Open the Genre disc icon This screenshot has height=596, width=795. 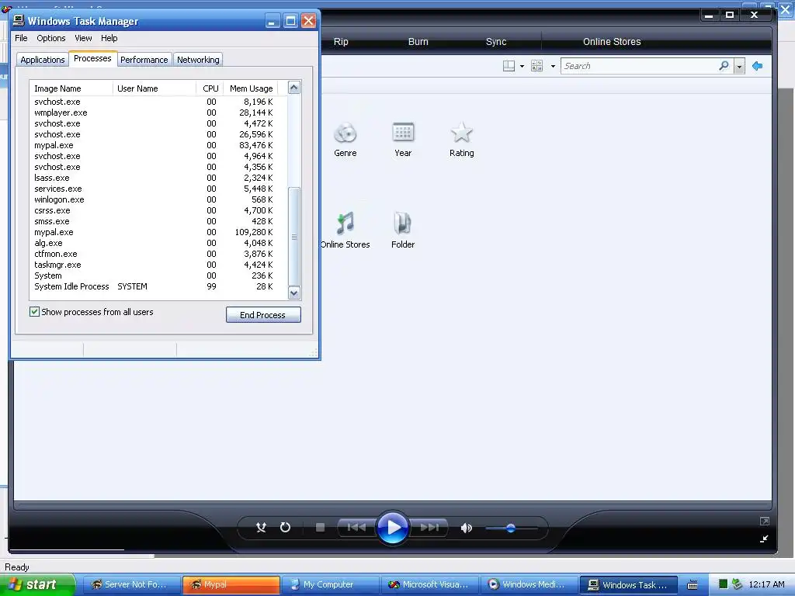pos(345,133)
